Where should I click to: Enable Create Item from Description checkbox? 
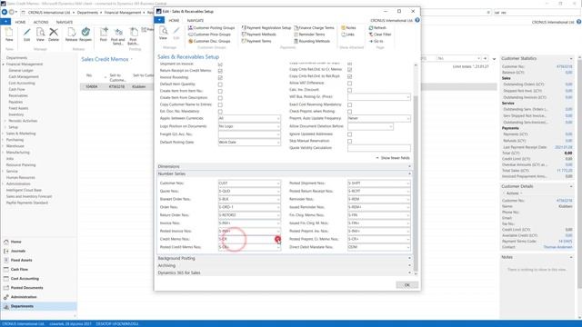pos(220,98)
